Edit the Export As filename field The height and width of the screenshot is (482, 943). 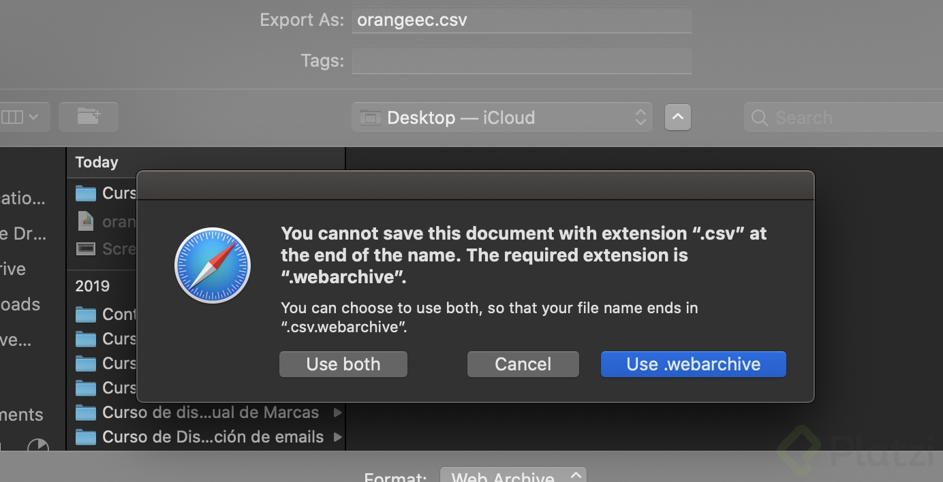(x=522, y=20)
